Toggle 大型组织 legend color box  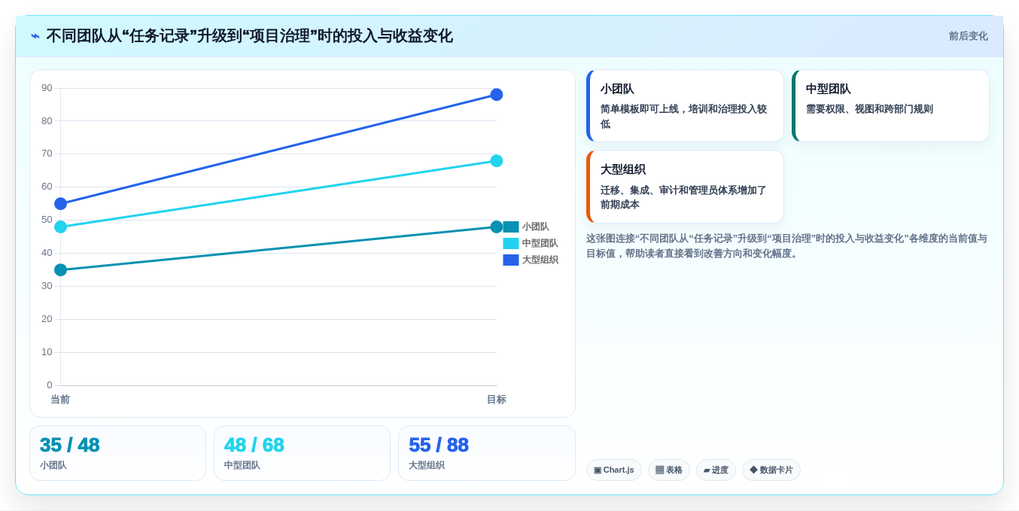pyautogui.click(x=511, y=260)
